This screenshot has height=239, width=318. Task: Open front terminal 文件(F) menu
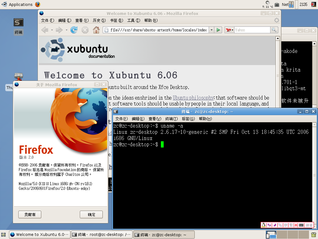pos(121,119)
